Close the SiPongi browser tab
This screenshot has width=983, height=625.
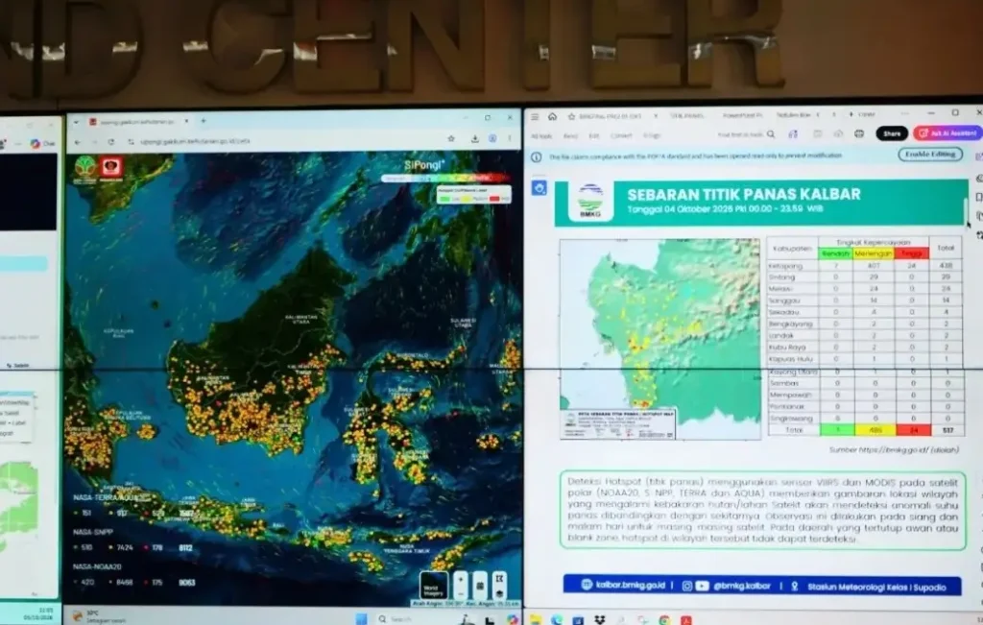click(x=186, y=121)
